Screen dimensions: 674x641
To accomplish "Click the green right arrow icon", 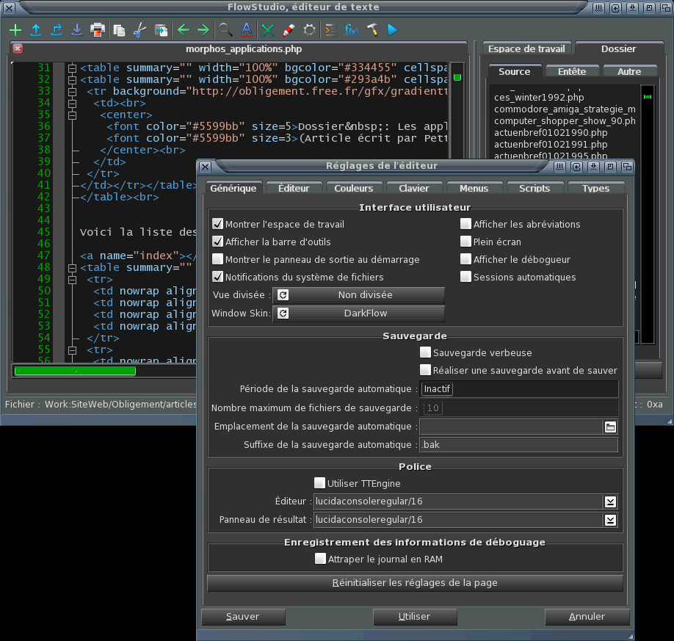I will (x=203, y=30).
